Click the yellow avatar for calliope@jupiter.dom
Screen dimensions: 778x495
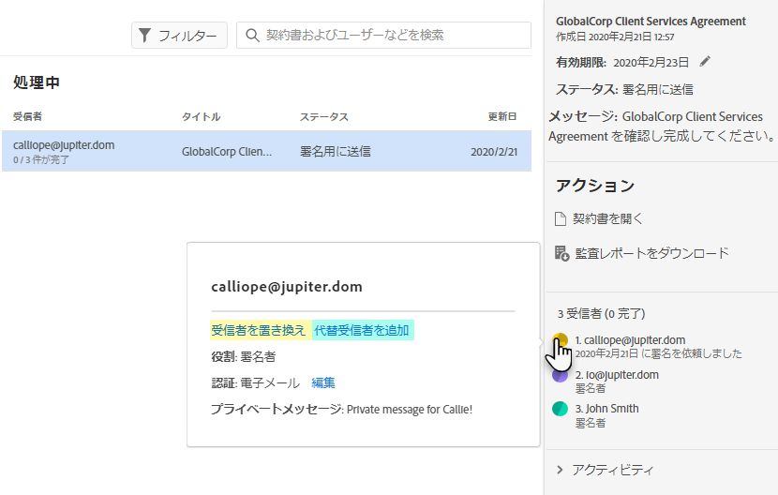(x=560, y=340)
